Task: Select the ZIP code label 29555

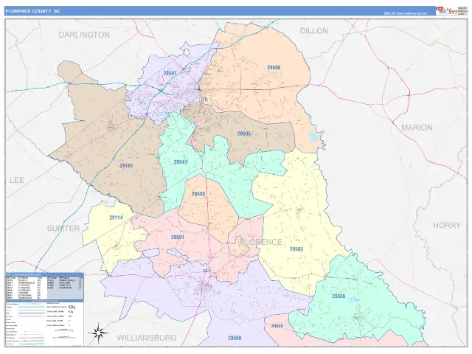Action: 339,296
